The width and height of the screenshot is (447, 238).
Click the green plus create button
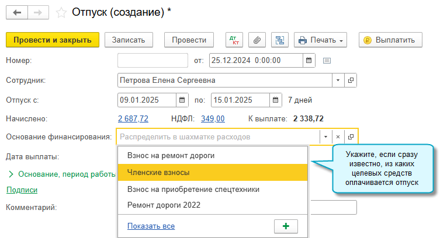[286, 226]
